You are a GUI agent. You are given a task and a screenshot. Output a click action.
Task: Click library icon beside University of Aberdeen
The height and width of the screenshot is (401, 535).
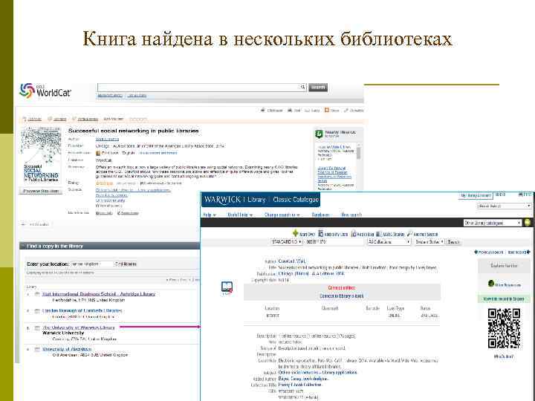click(x=37, y=349)
